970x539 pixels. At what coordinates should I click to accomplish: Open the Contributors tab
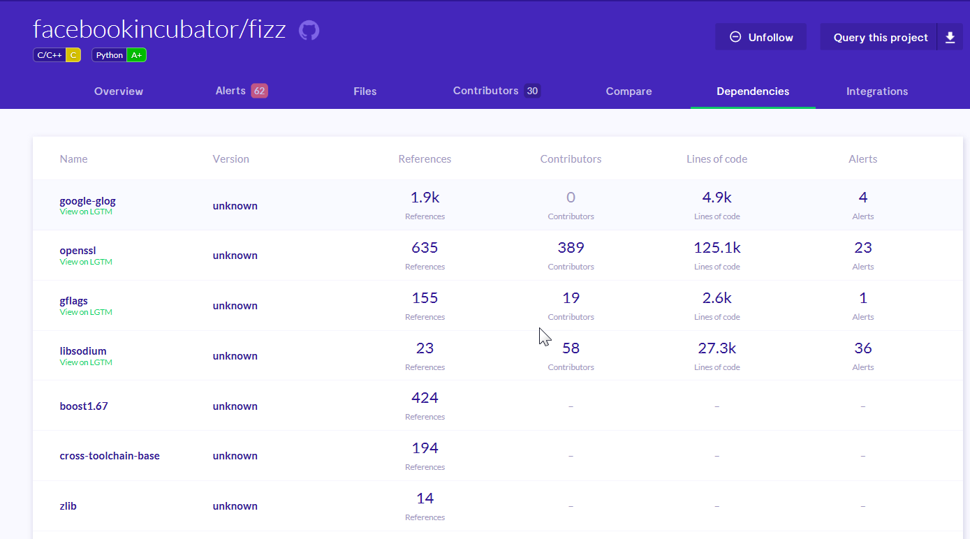497,91
